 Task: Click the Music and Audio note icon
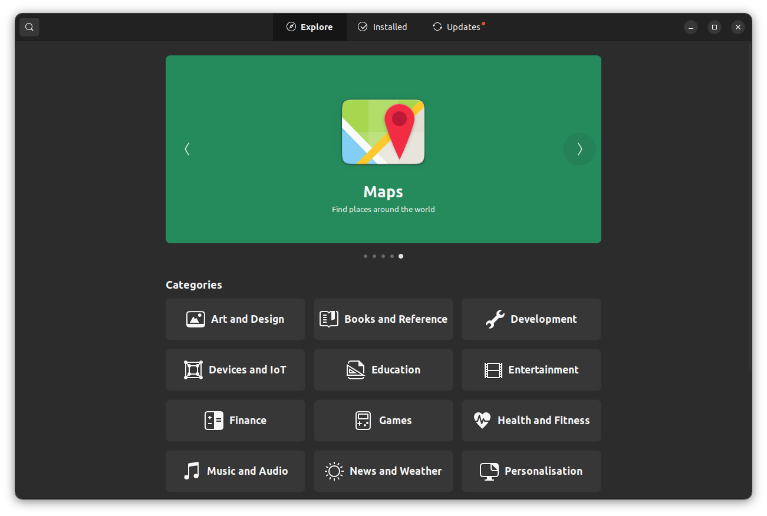point(192,471)
